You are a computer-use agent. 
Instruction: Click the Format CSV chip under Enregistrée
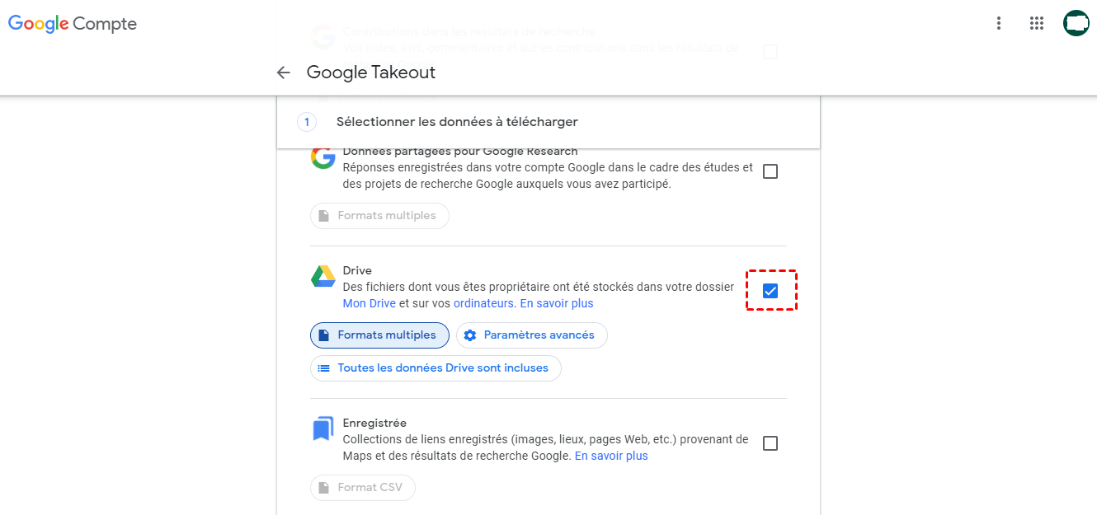(363, 488)
